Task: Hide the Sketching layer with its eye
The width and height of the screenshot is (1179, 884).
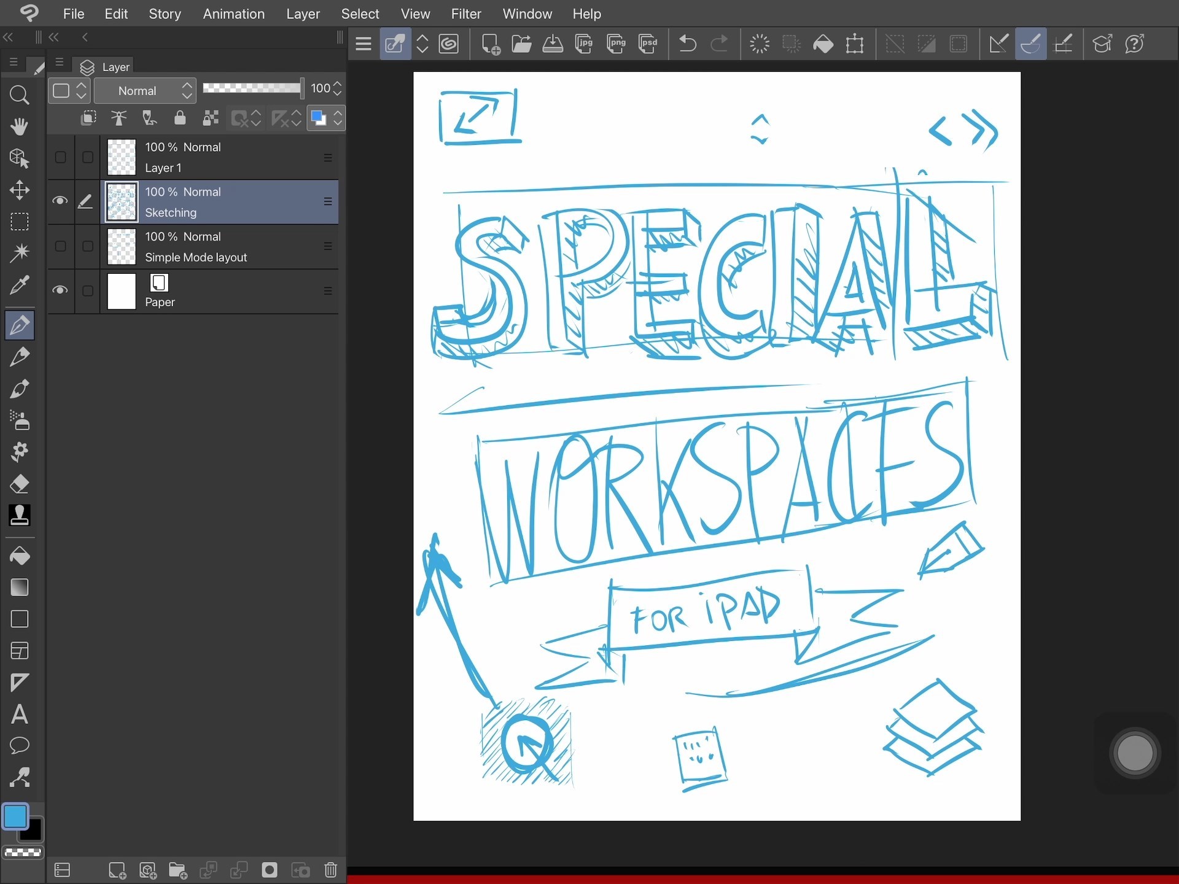Action: pyautogui.click(x=60, y=201)
